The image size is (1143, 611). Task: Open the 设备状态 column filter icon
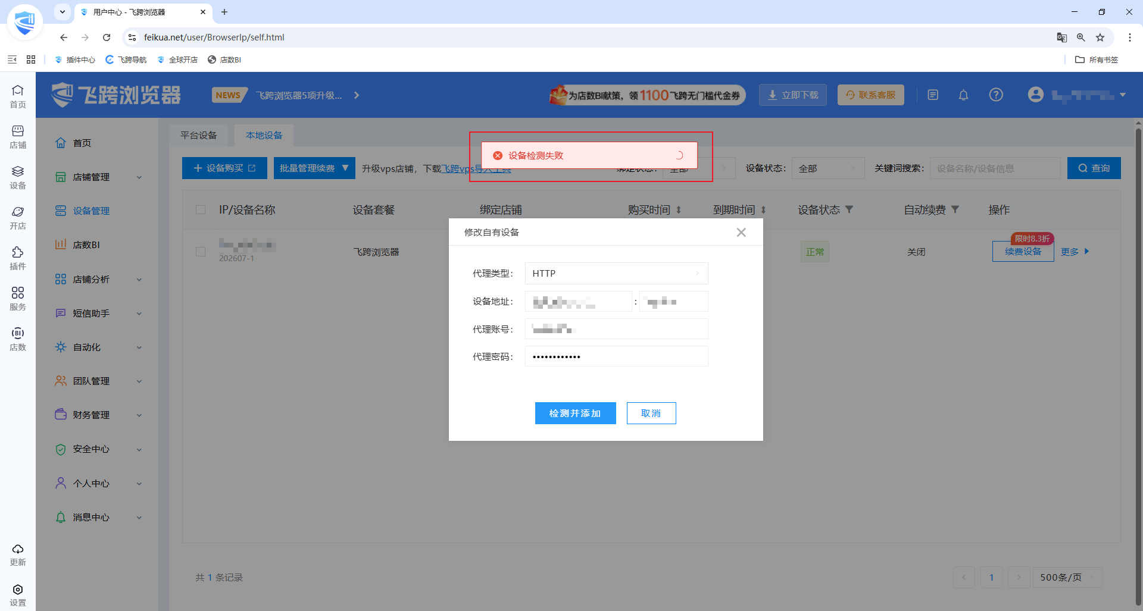tap(850, 209)
